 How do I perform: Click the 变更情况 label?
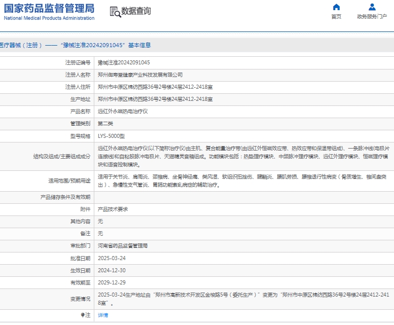80,299
